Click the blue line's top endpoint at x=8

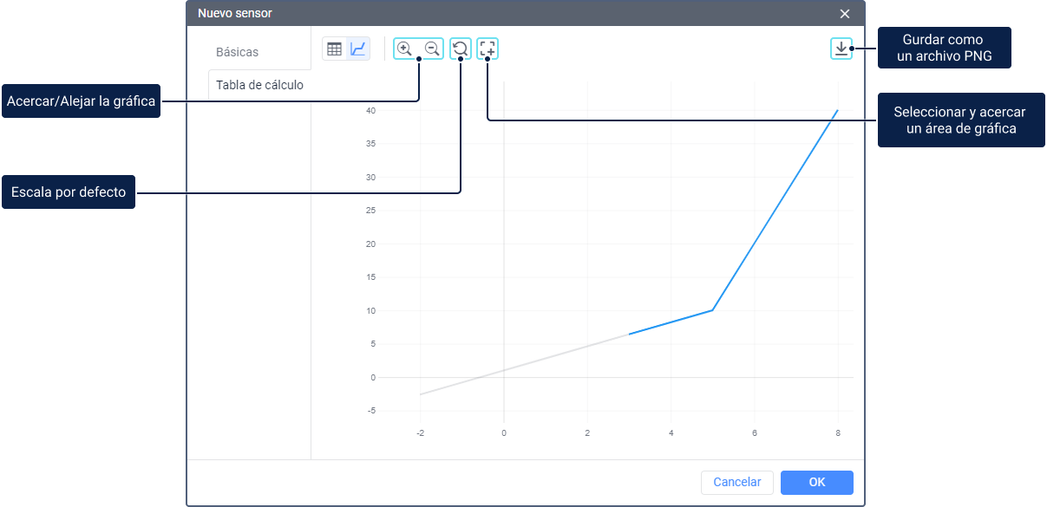pos(837,111)
